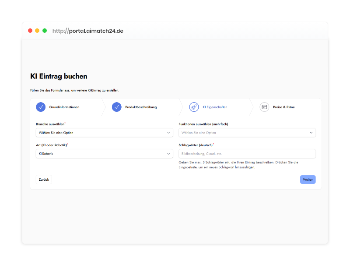The width and height of the screenshot is (350, 262).
Task: Expand Branche dropdown via its chevron arrow
Action: click(x=169, y=133)
